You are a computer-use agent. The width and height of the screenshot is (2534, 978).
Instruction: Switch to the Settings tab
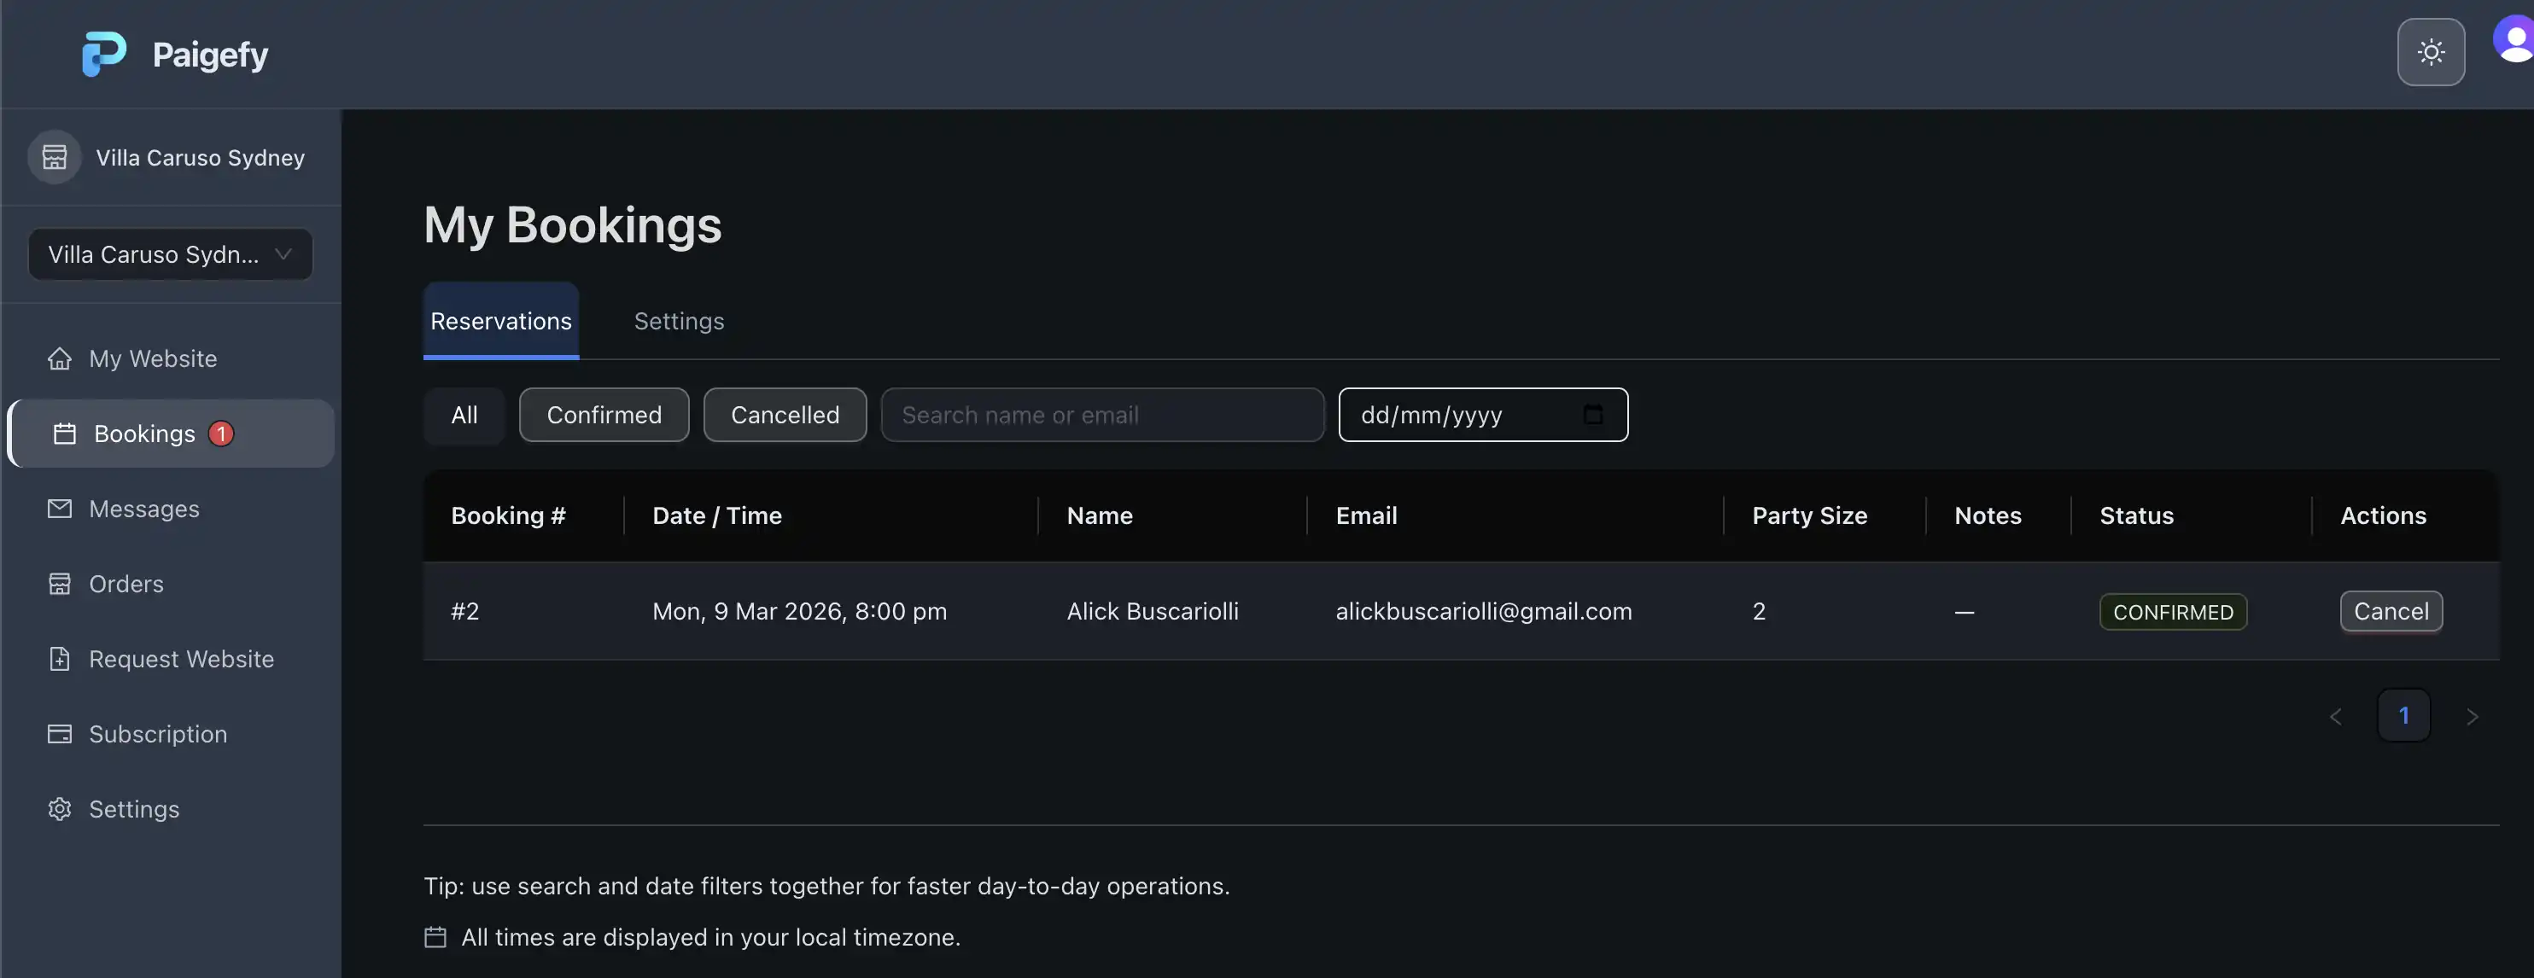(x=679, y=320)
